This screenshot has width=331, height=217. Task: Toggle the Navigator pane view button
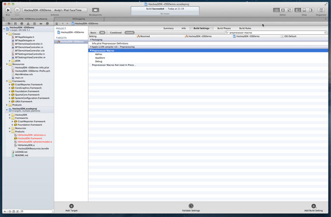[298, 10]
